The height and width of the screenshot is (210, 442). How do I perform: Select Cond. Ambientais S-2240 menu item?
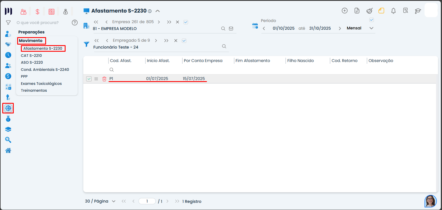pyautogui.click(x=45, y=69)
